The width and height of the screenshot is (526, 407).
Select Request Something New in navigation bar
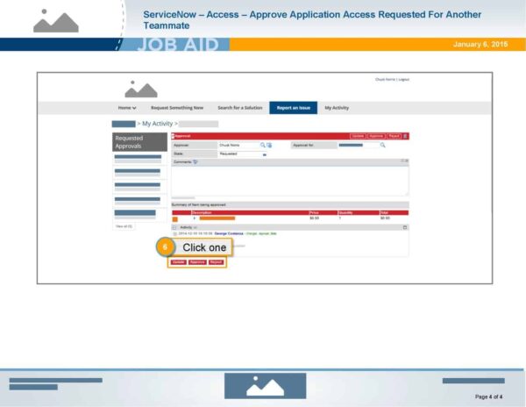177,108
